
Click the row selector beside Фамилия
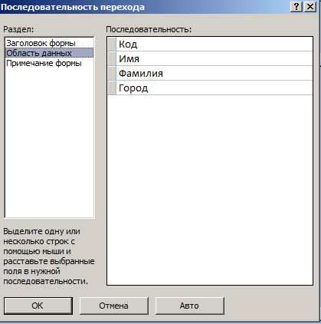112,74
